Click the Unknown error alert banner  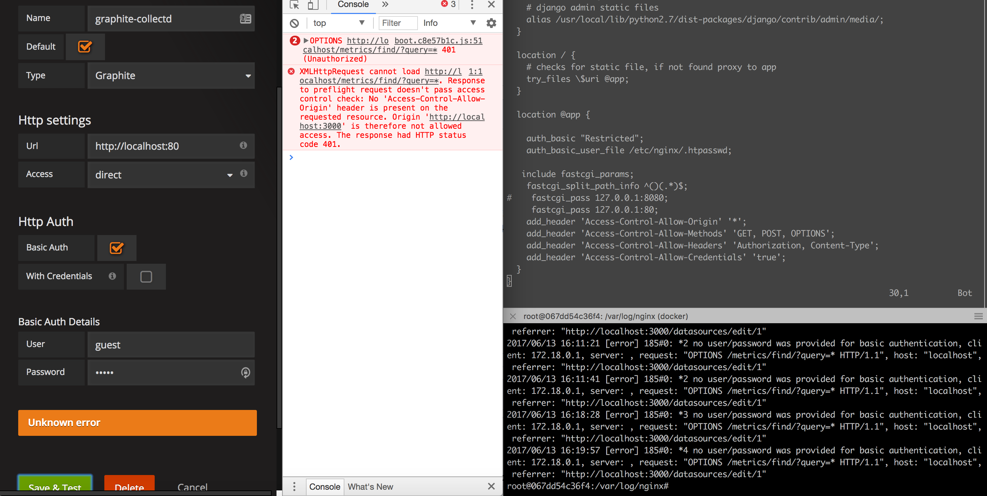coord(137,423)
